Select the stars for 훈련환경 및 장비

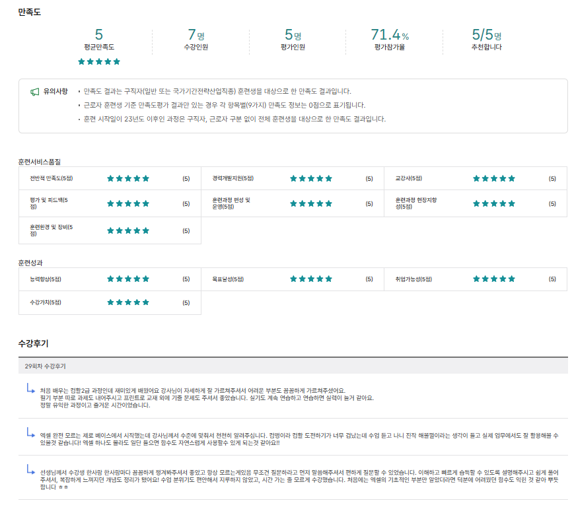pos(128,230)
